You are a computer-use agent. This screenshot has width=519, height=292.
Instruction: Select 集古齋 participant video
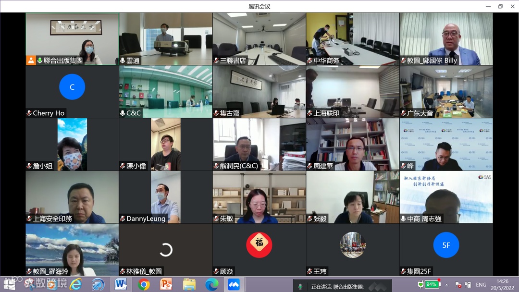259,92
